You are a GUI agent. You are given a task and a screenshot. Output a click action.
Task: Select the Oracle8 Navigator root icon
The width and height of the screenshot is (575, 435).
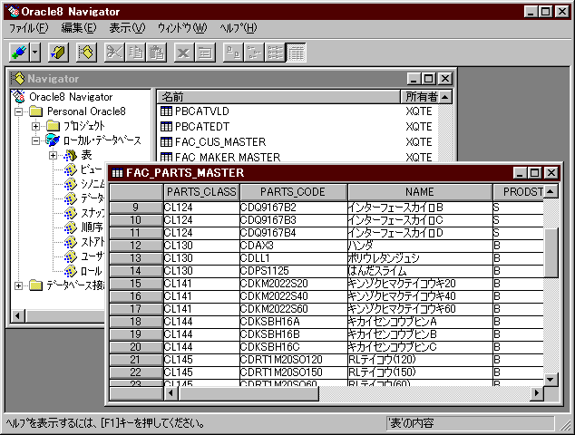point(18,96)
